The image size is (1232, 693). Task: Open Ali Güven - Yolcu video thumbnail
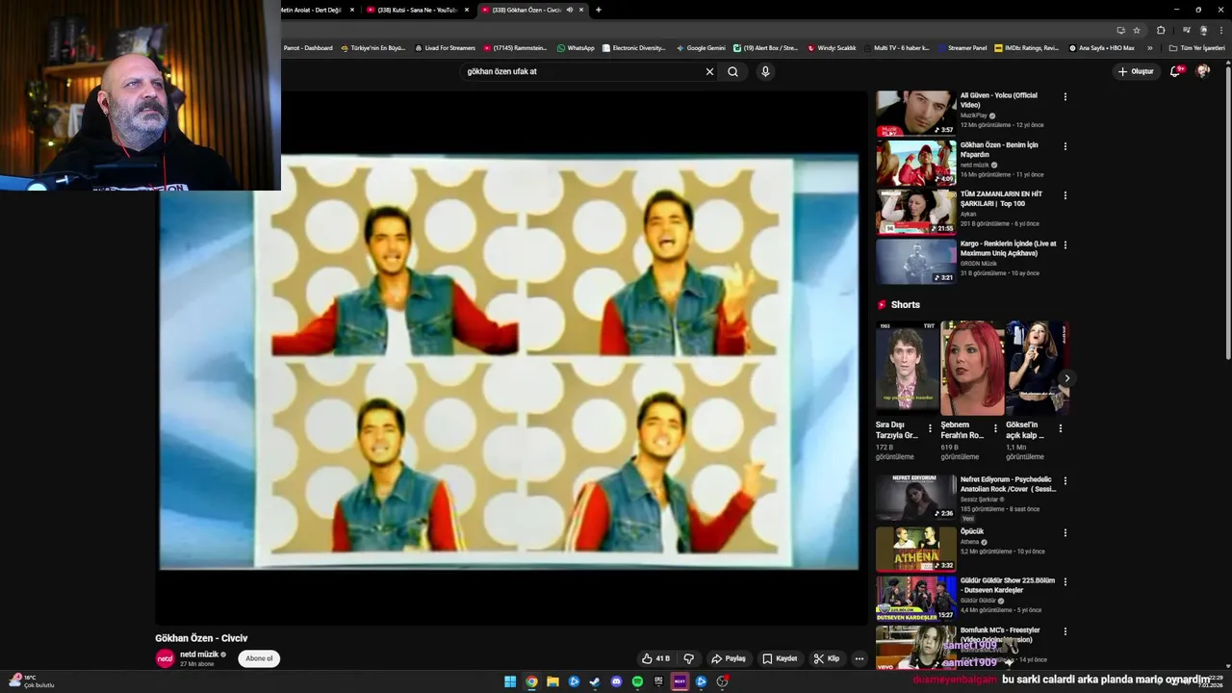tap(915, 114)
